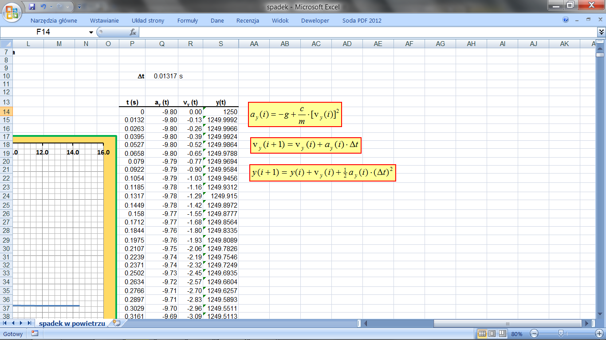606x340 pixels.
Task: Click the Insert Worksheet icon
Action: pos(117,323)
